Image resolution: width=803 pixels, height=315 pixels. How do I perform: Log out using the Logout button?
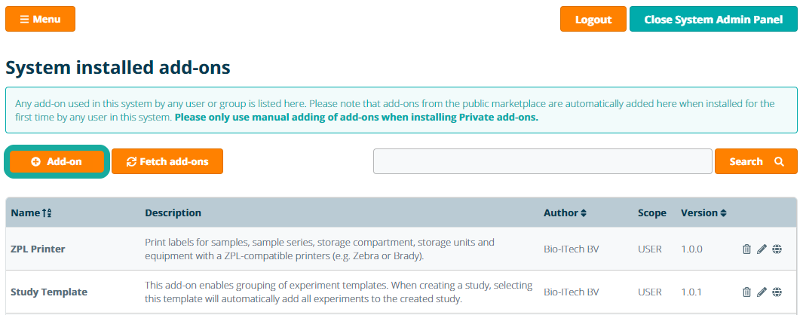(x=593, y=20)
